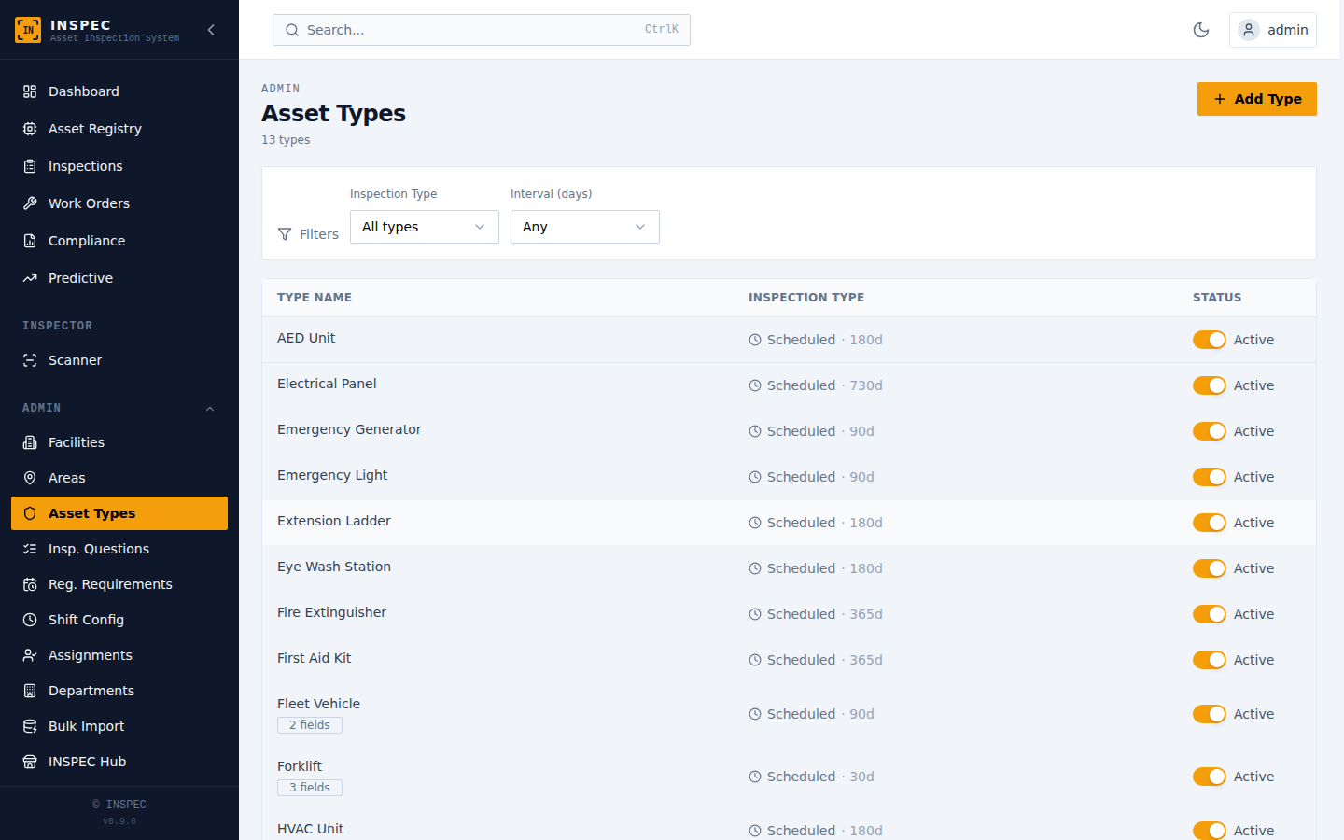Focus the Search input field
The height and width of the screenshot is (840, 1344).
coord(482,30)
